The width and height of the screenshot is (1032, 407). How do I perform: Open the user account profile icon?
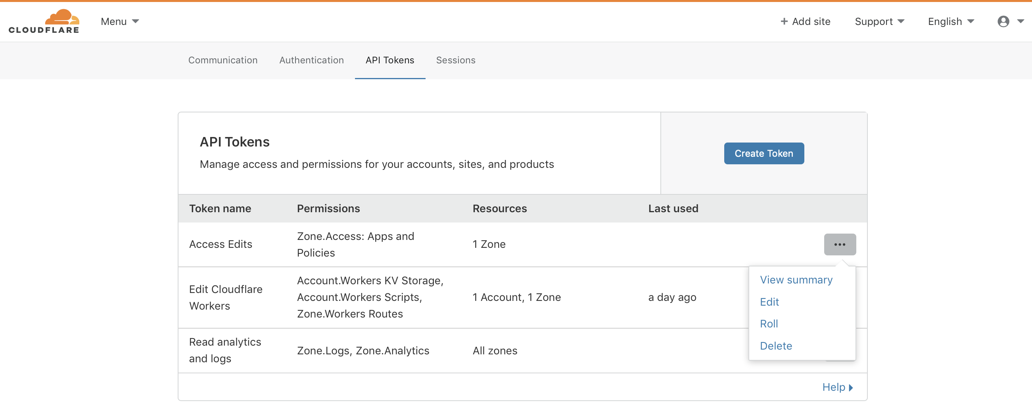point(1003,22)
